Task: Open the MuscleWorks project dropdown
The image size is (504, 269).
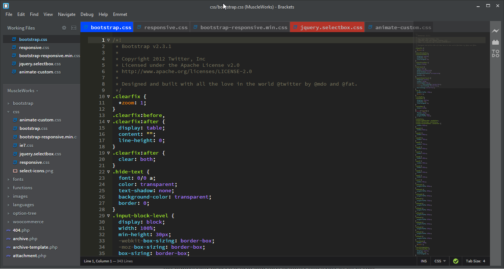Action: tap(23, 91)
